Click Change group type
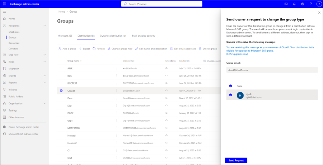 (120, 49)
